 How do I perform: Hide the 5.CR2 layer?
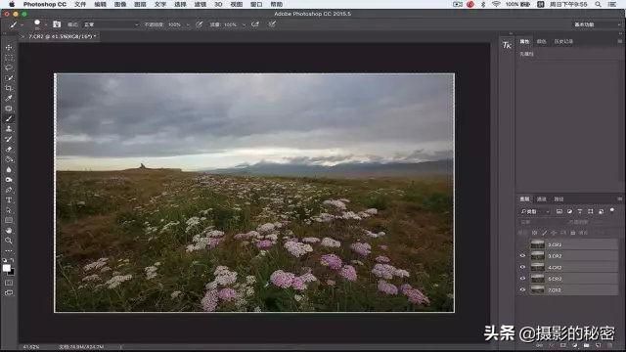pyautogui.click(x=522, y=279)
